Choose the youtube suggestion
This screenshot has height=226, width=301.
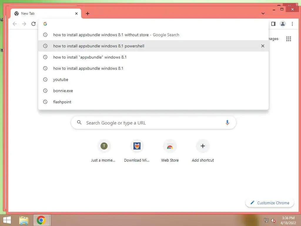coord(153,79)
